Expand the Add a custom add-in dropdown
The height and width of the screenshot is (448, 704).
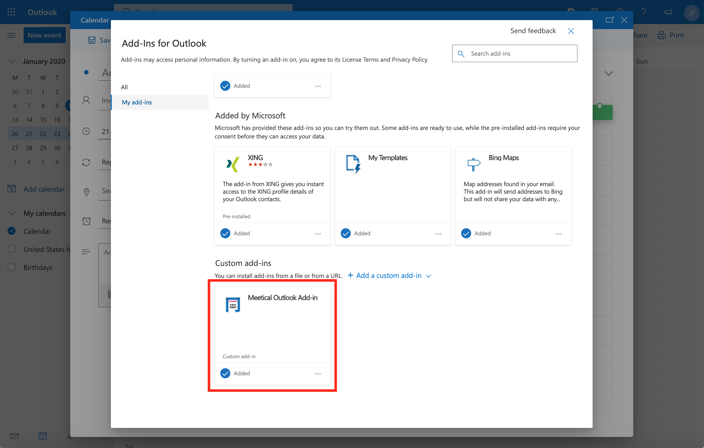coord(389,275)
